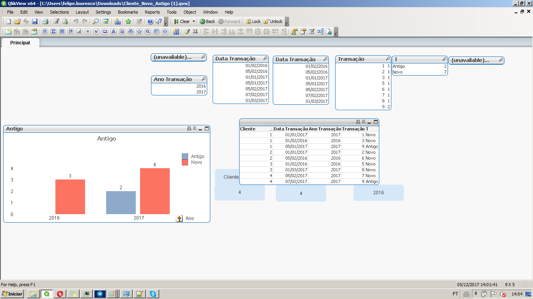Send table box to Excel (XL)

click(364, 122)
